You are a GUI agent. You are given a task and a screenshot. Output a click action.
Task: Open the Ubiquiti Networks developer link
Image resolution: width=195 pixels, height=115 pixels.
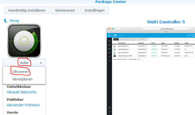pos(22,92)
